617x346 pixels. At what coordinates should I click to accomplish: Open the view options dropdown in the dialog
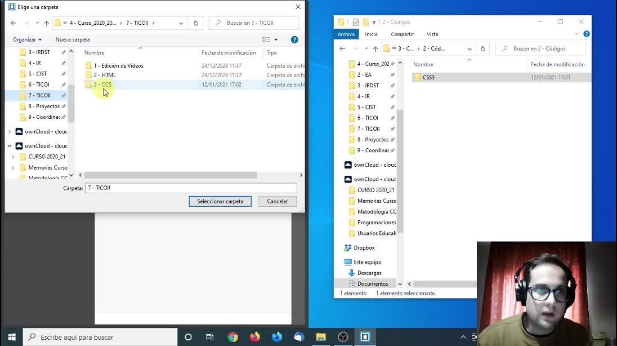276,39
